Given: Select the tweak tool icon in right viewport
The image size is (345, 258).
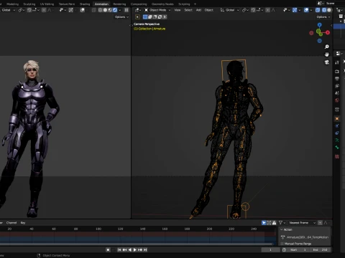Looking at the screenshot, I should click(x=137, y=17).
